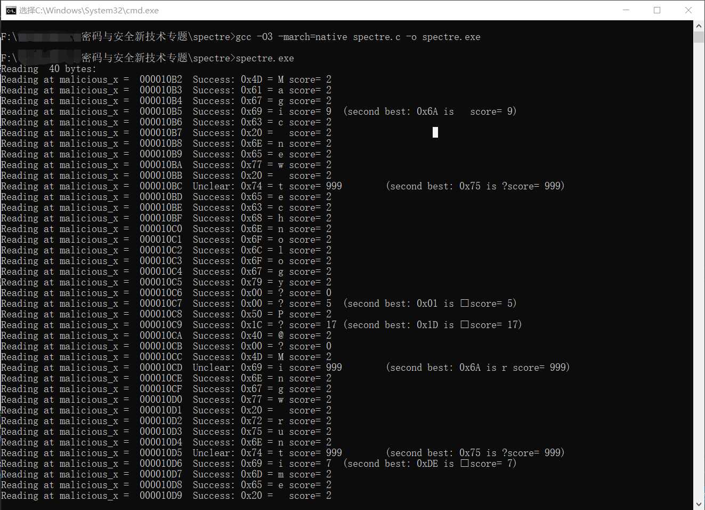Click address 000010D4 in output
The width and height of the screenshot is (705, 510).
tap(161, 442)
